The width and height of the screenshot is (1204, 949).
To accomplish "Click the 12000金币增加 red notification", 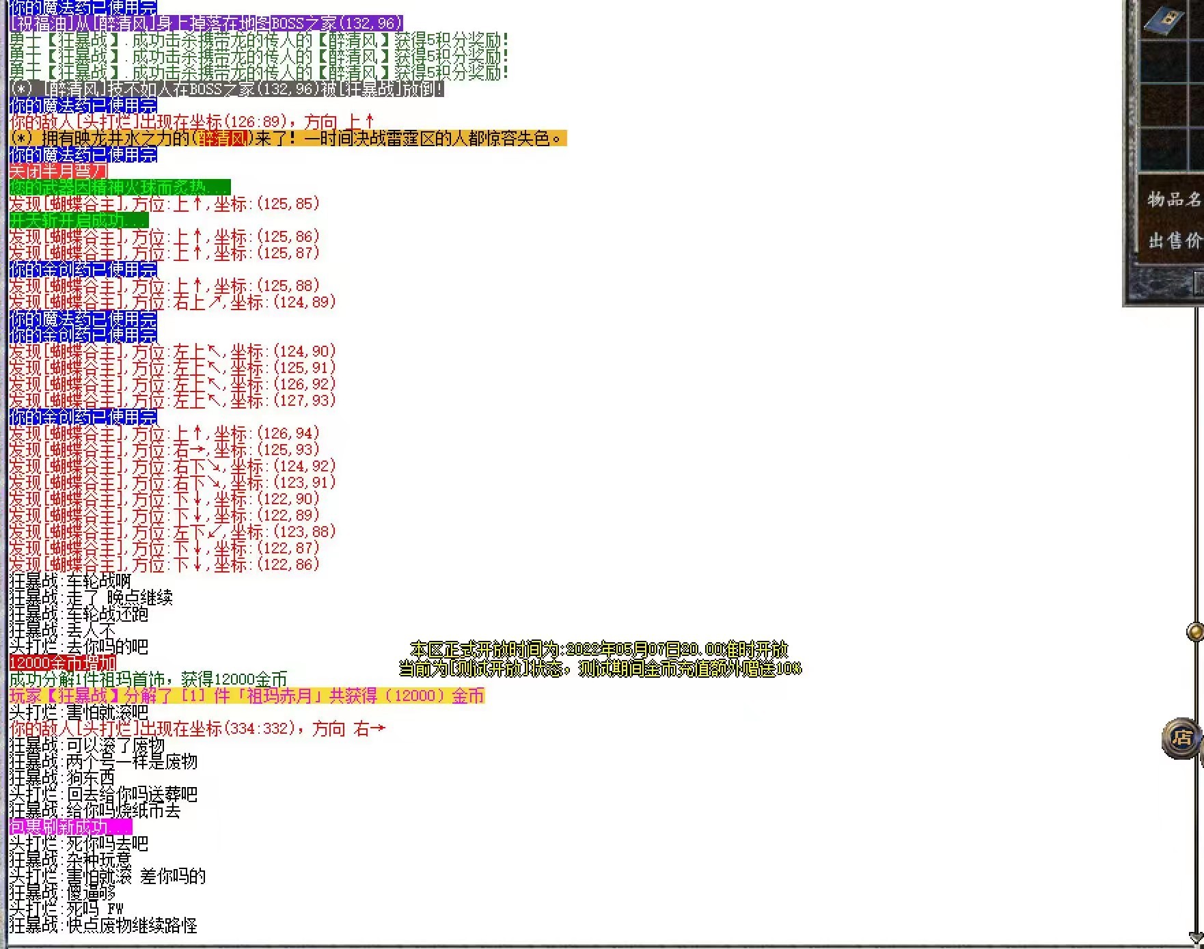I will pyautogui.click(x=62, y=663).
